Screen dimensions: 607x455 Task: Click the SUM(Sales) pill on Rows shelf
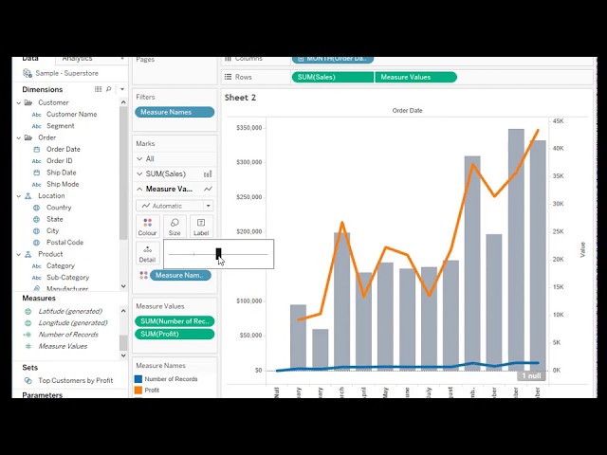point(333,78)
